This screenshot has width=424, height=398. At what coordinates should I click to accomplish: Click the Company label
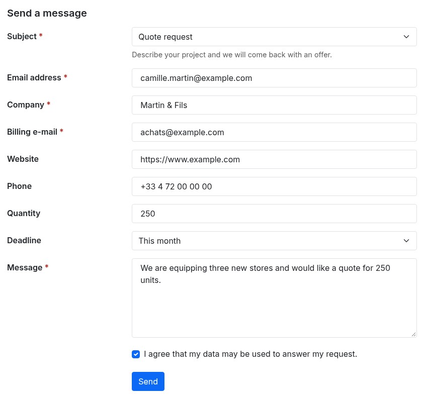click(26, 105)
